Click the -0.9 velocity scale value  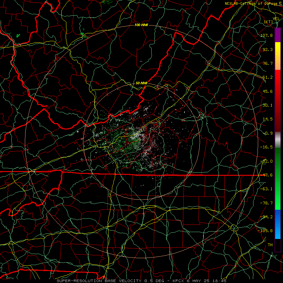point(268,133)
